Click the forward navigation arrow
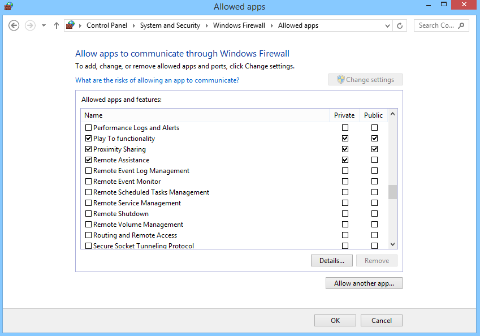This screenshot has width=480, height=336. (30, 25)
